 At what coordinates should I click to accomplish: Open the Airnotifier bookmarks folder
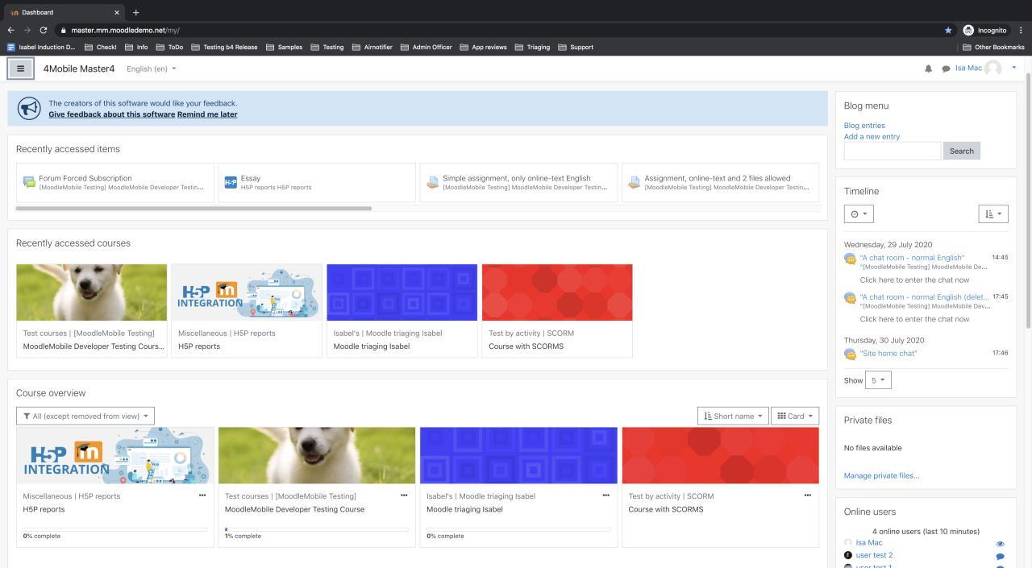pyautogui.click(x=372, y=47)
